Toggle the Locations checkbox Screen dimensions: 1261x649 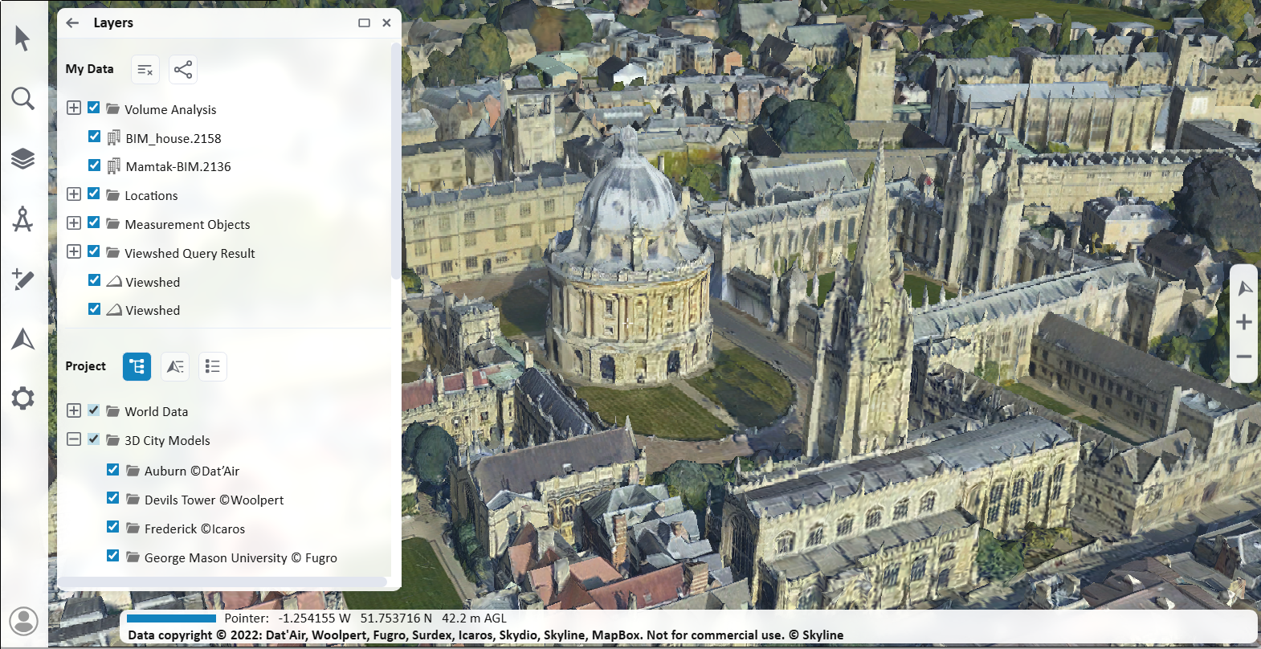tap(94, 194)
